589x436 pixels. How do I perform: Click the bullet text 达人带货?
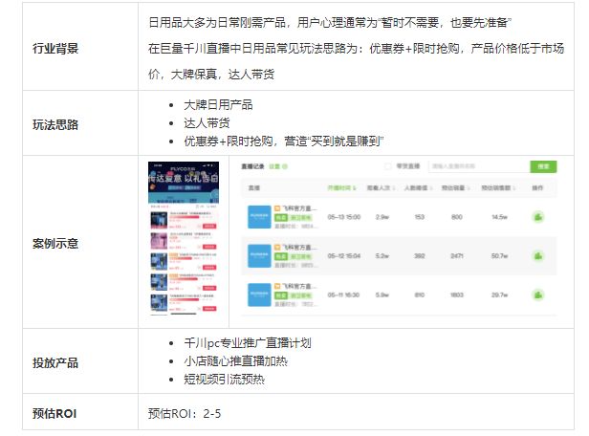[207, 122]
